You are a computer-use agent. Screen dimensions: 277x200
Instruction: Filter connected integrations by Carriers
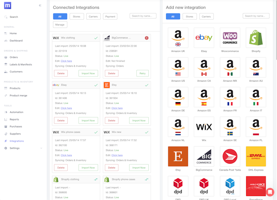[93, 16]
